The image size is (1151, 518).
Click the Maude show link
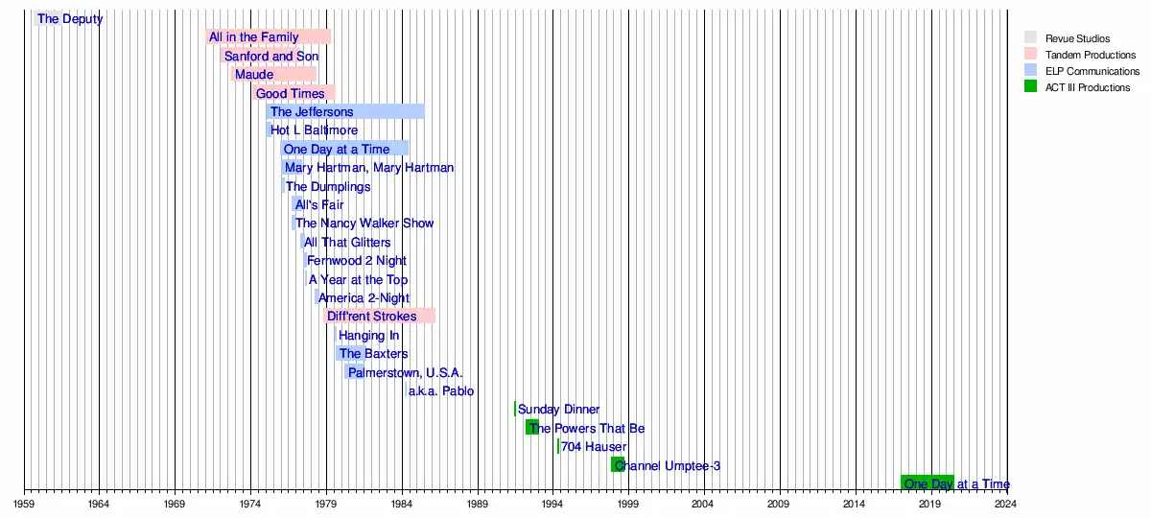254,75
